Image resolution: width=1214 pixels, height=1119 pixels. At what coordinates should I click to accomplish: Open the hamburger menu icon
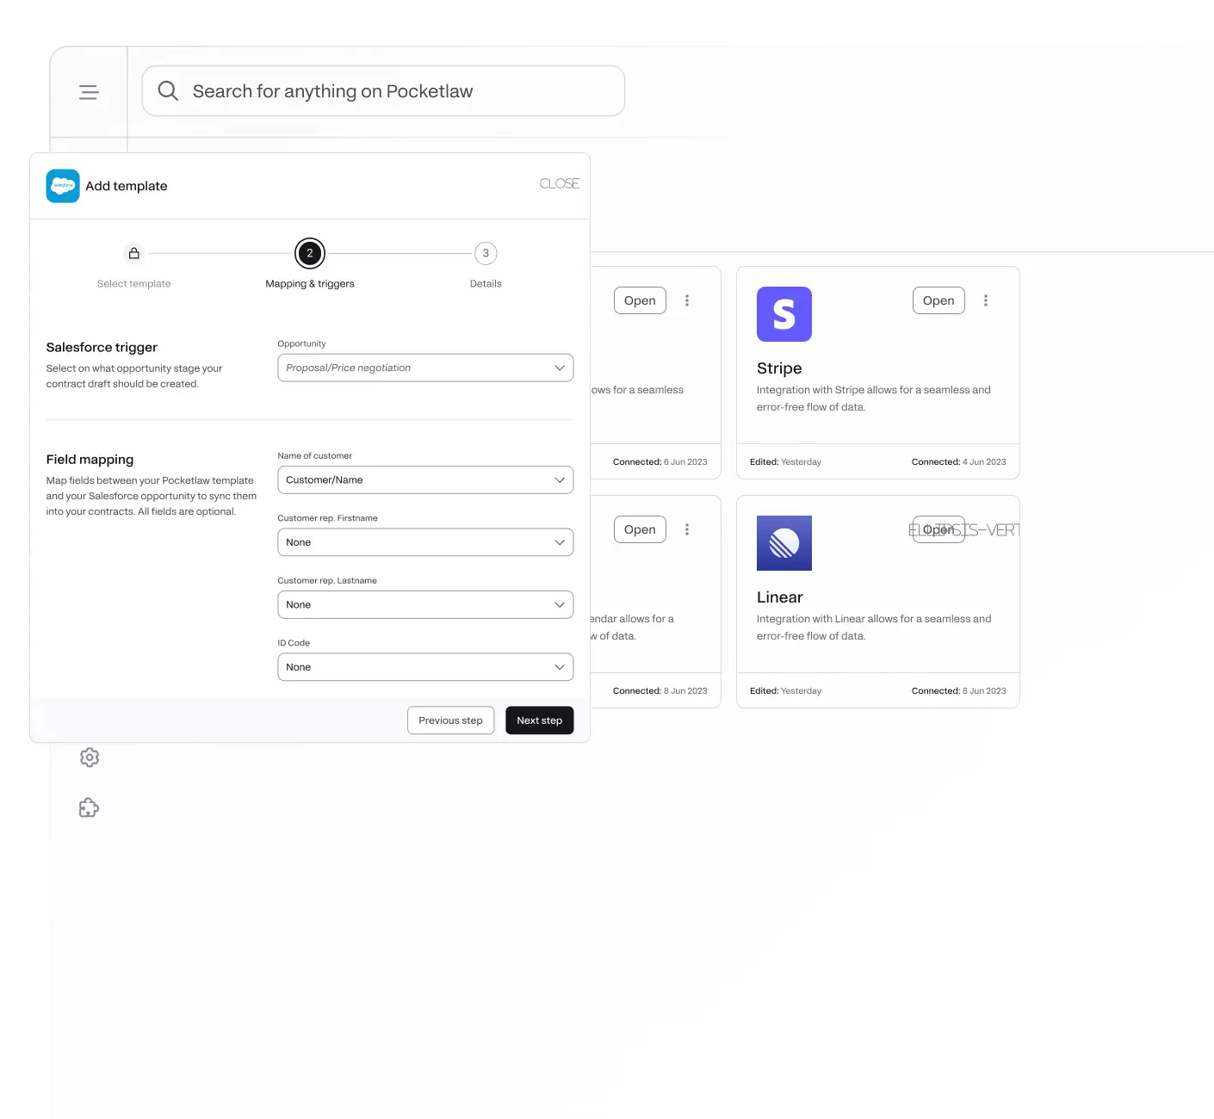89,92
